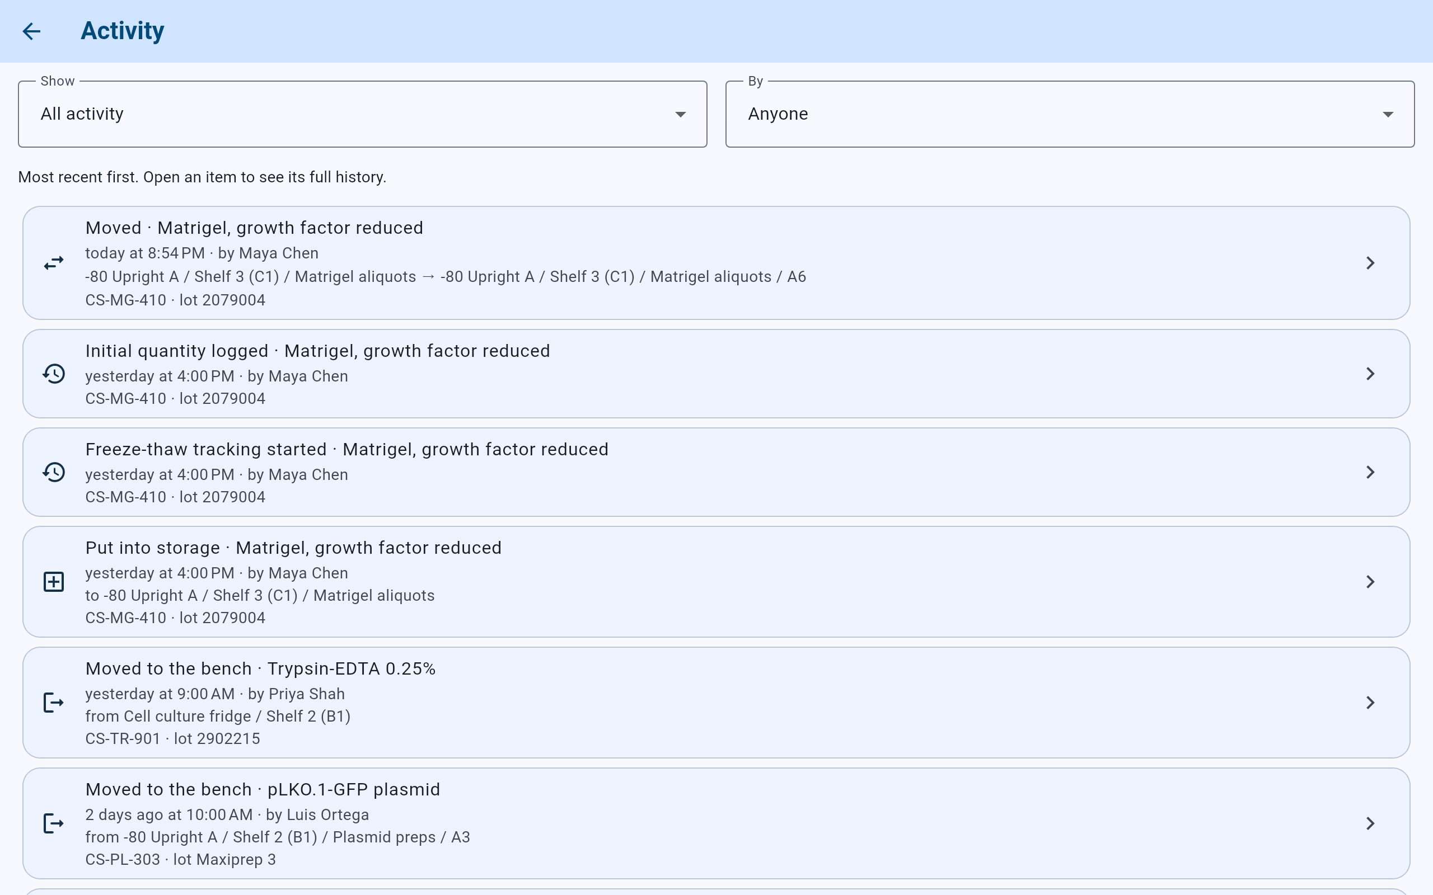Select 'Moved to the bench · pLKO.1-GFP plasmid' title
This screenshot has width=1433, height=895.
[263, 789]
